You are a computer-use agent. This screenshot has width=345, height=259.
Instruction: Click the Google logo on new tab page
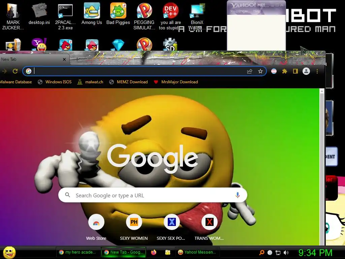pyautogui.click(x=153, y=158)
